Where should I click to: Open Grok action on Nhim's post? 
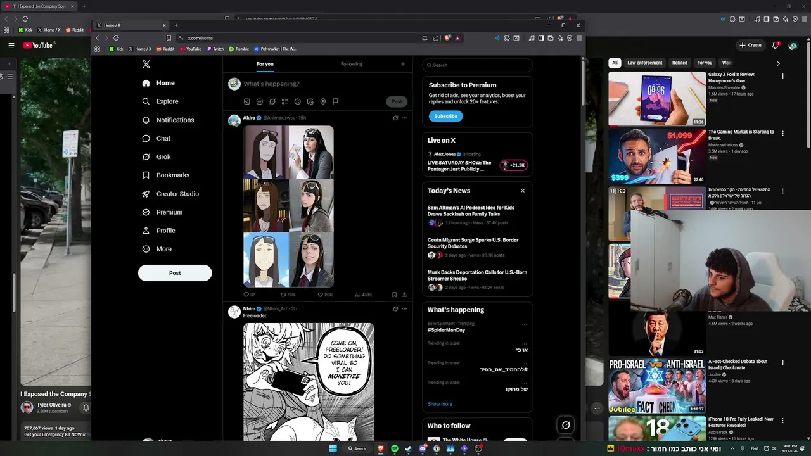point(395,309)
